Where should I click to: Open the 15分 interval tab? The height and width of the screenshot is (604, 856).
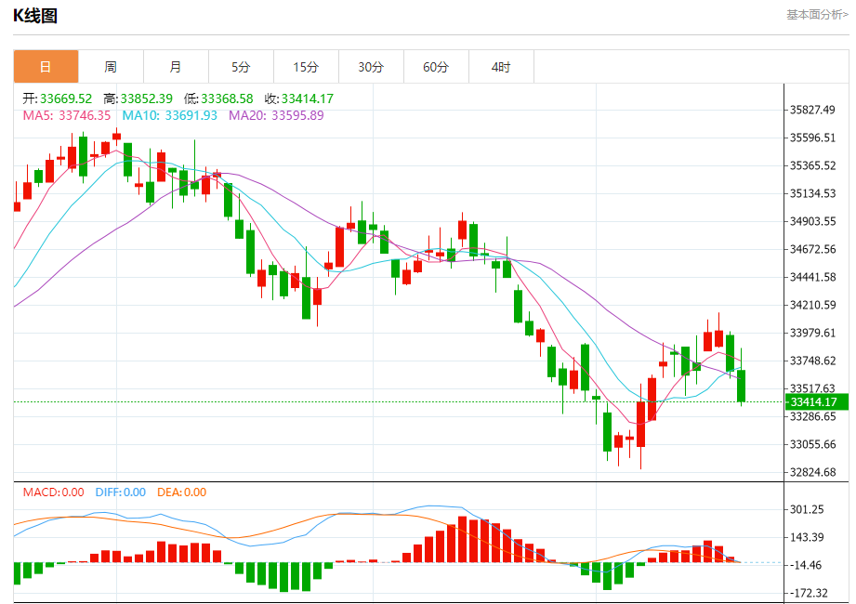(306, 67)
